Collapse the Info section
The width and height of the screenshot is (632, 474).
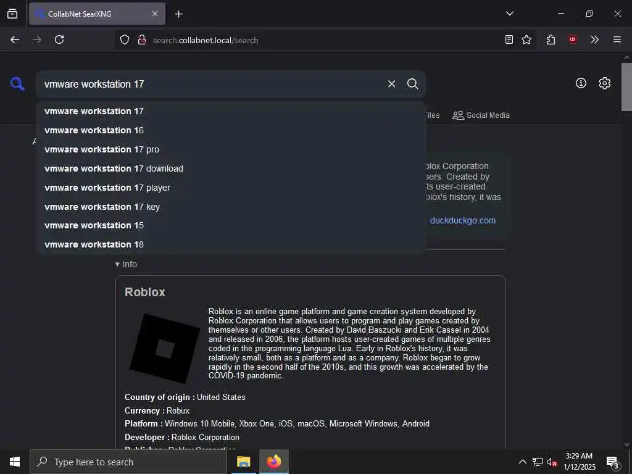[x=126, y=264]
